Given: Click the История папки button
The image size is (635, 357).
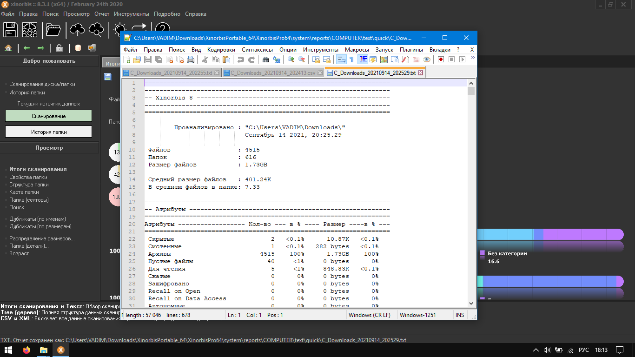Looking at the screenshot, I should [49, 132].
